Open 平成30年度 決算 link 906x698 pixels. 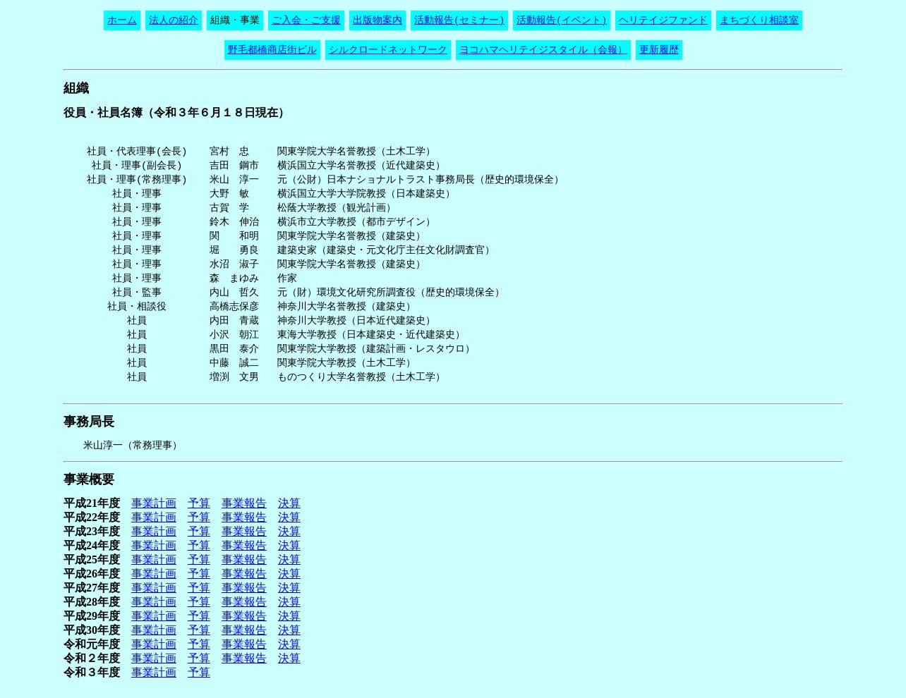coord(289,630)
